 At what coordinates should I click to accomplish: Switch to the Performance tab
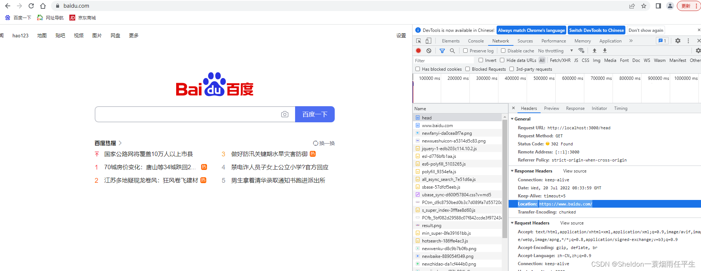coord(553,41)
